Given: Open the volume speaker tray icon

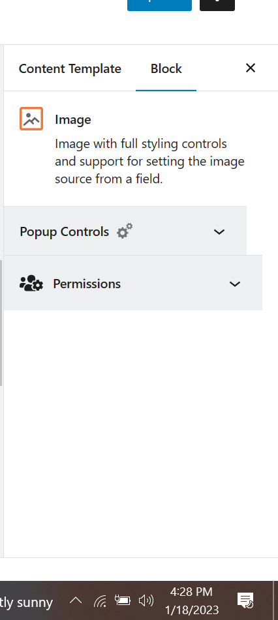Looking at the screenshot, I should click(x=146, y=601).
